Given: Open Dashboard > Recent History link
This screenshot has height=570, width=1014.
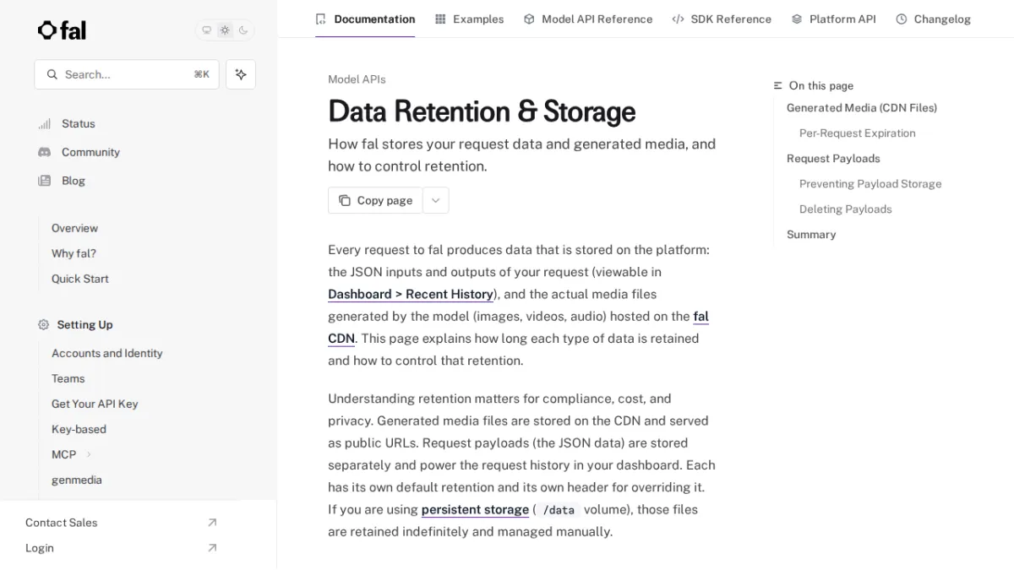Looking at the screenshot, I should 411,294.
